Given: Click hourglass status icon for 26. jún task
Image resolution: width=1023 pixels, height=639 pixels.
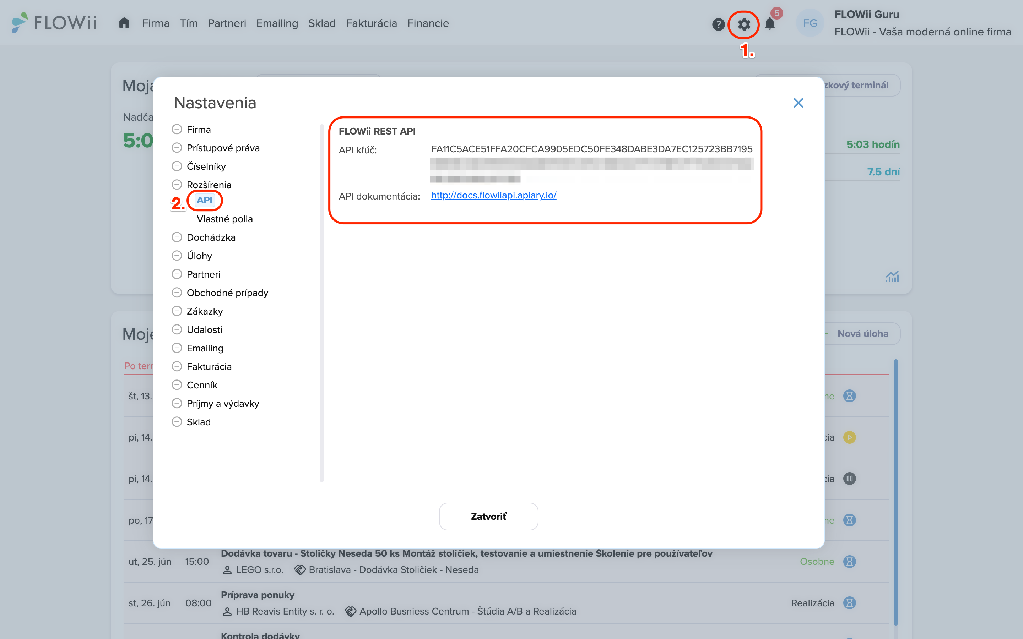Looking at the screenshot, I should (x=849, y=603).
